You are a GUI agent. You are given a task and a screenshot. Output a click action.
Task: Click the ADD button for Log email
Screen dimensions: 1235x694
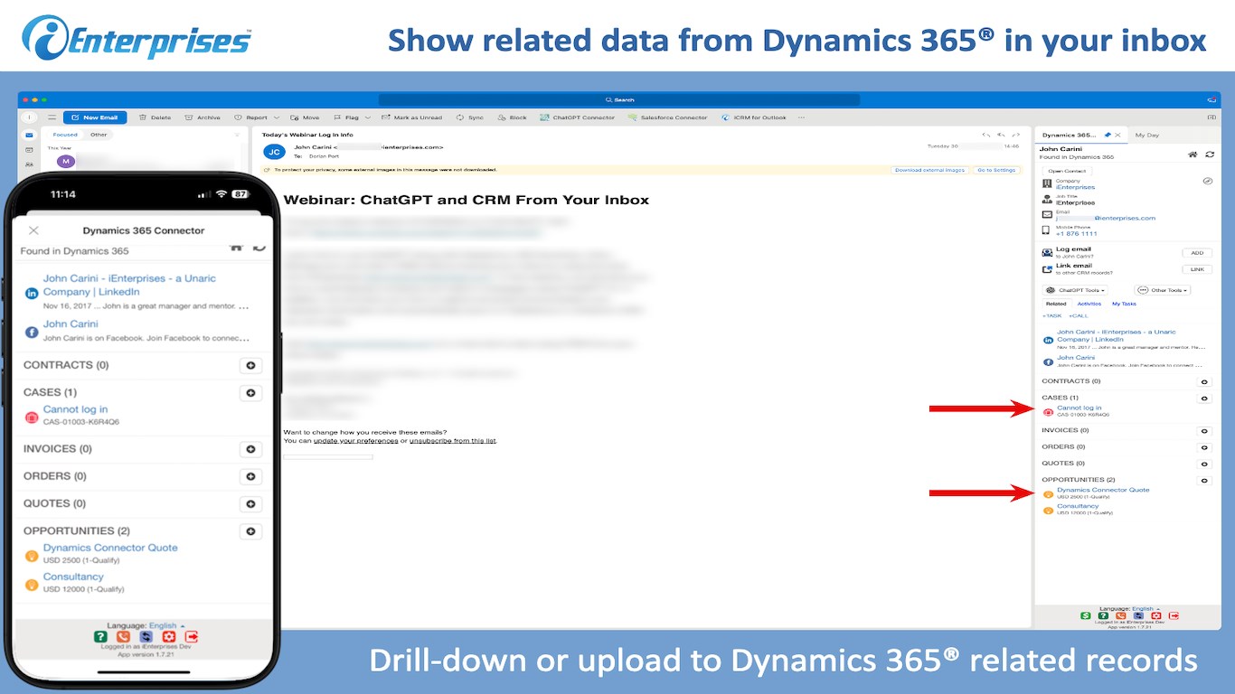pos(1197,253)
